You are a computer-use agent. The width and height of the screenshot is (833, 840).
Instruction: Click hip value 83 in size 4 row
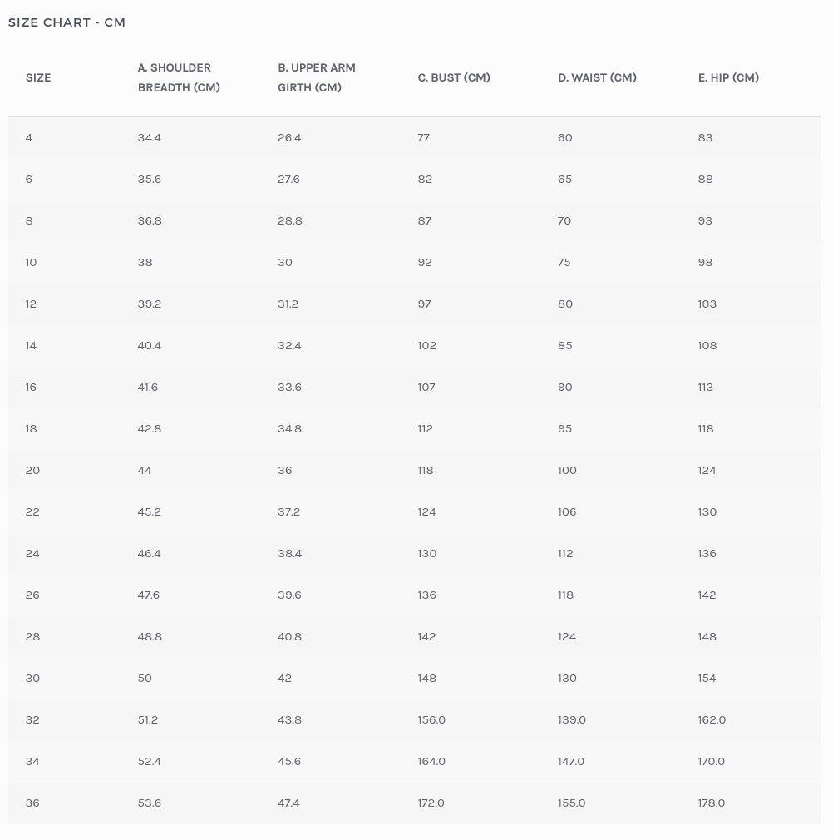point(705,137)
